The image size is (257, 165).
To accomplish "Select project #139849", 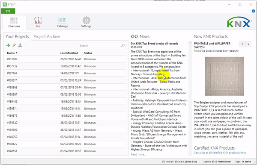I will pyautogui.click(x=66, y=123).
